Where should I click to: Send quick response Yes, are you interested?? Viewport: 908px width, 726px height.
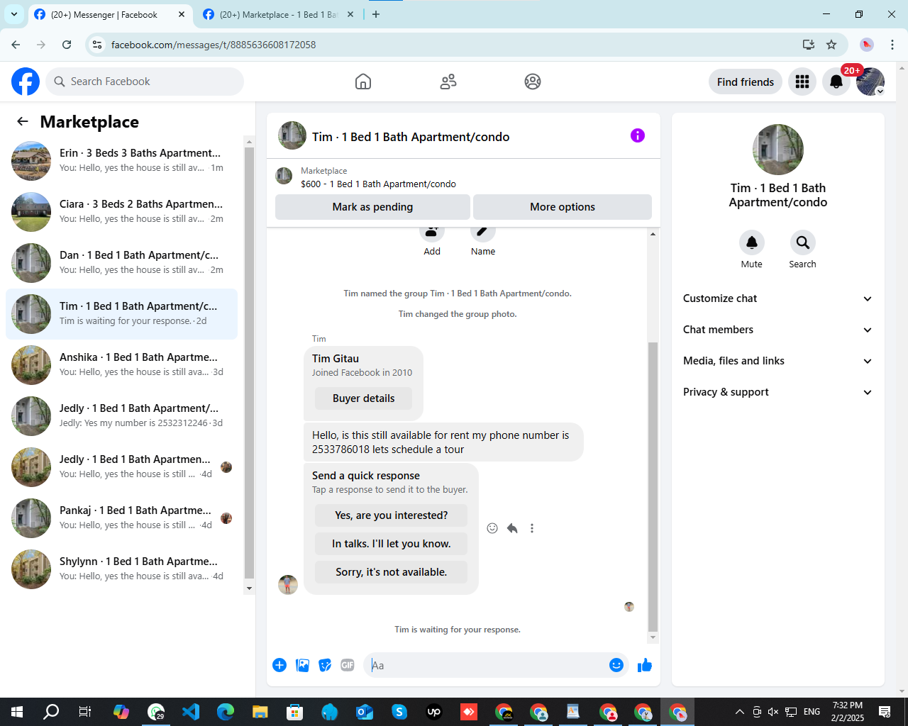tap(392, 515)
